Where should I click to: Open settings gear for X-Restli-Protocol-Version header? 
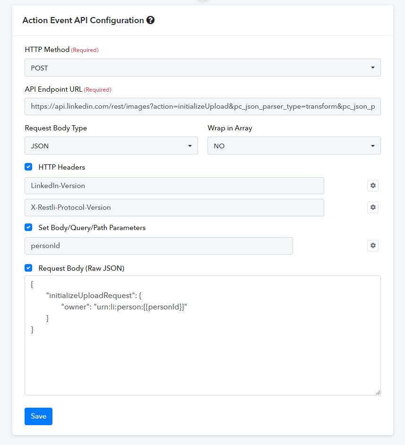(x=373, y=207)
